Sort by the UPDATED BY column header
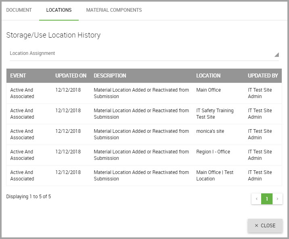The image size is (289, 239). tap(263, 75)
